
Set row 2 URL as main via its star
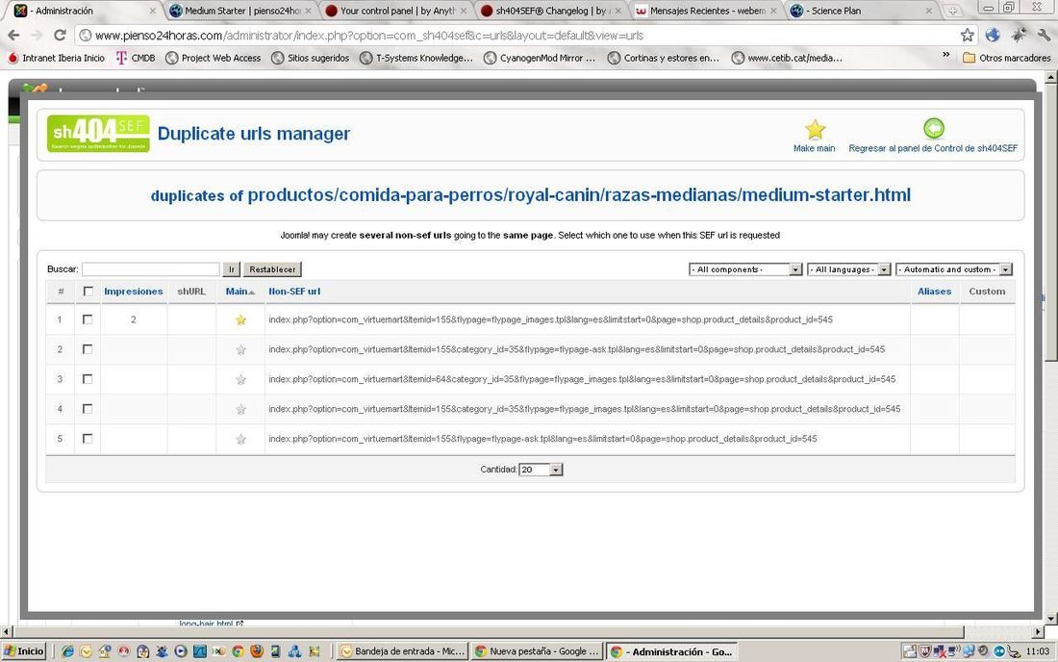click(240, 349)
